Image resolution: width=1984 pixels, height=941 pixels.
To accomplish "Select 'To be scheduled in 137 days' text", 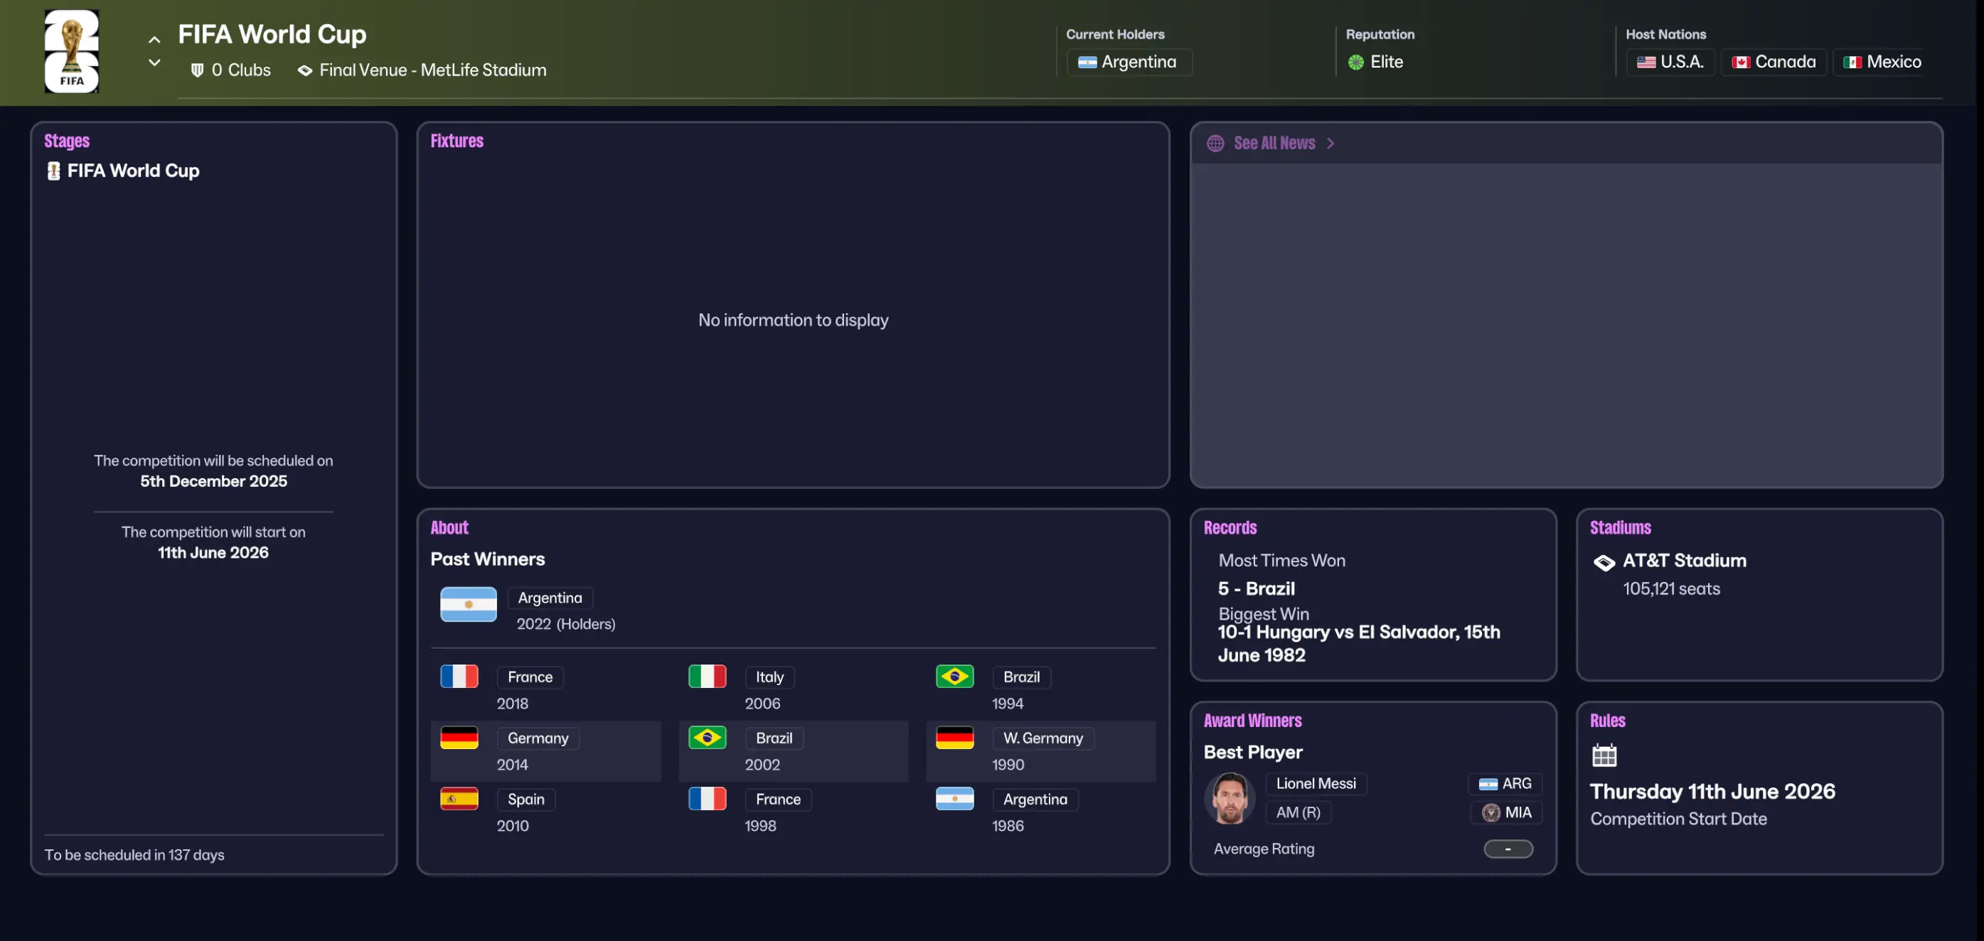I will pyautogui.click(x=134, y=856).
